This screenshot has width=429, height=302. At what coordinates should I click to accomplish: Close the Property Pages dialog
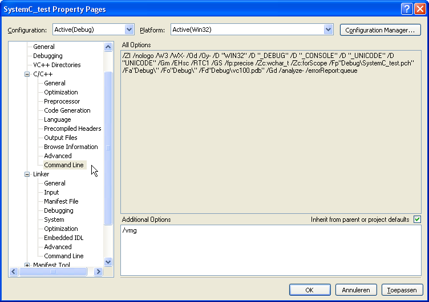[x=419, y=9]
